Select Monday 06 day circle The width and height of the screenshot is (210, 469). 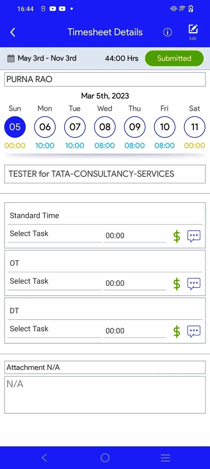[45, 127]
